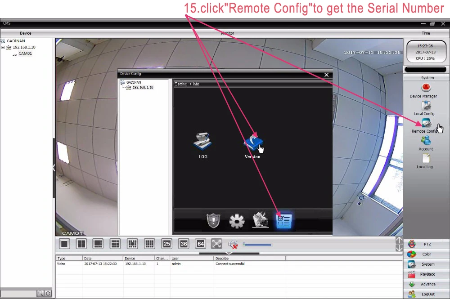Switch to the 2x2 four-view layout
450x299 pixels.
click(x=81, y=244)
